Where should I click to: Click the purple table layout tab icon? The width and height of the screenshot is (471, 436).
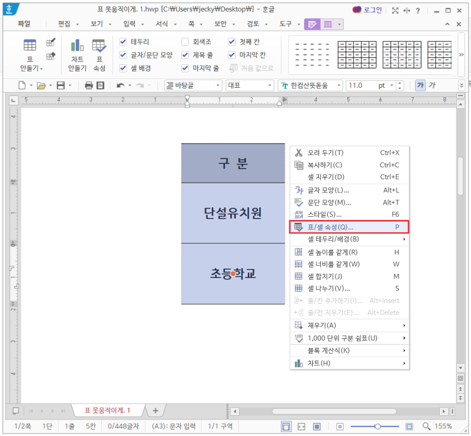pyautogui.click(x=328, y=24)
